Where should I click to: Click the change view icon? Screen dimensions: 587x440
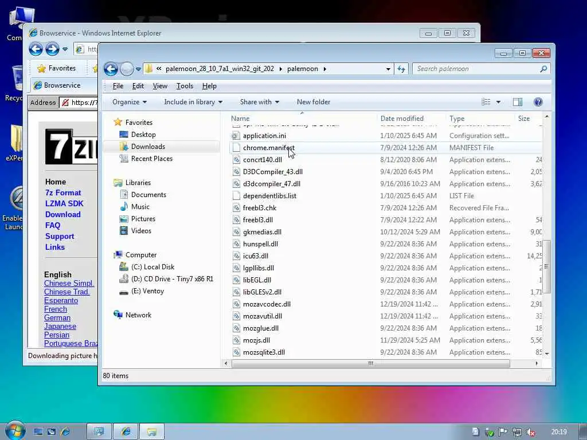[x=486, y=102]
